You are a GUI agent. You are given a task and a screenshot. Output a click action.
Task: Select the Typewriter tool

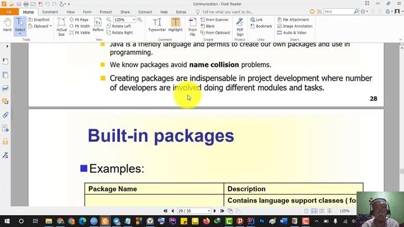click(x=157, y=25)
